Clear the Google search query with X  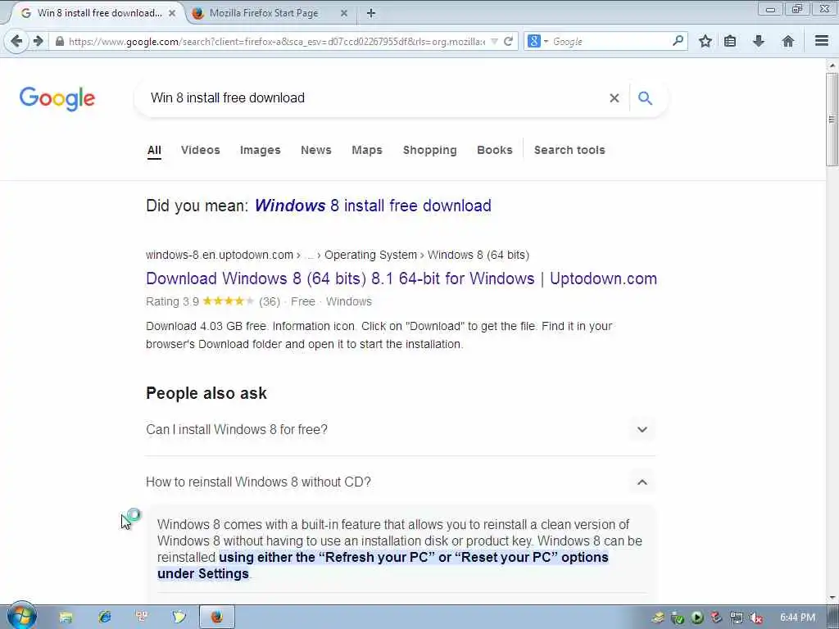[615, 98]
